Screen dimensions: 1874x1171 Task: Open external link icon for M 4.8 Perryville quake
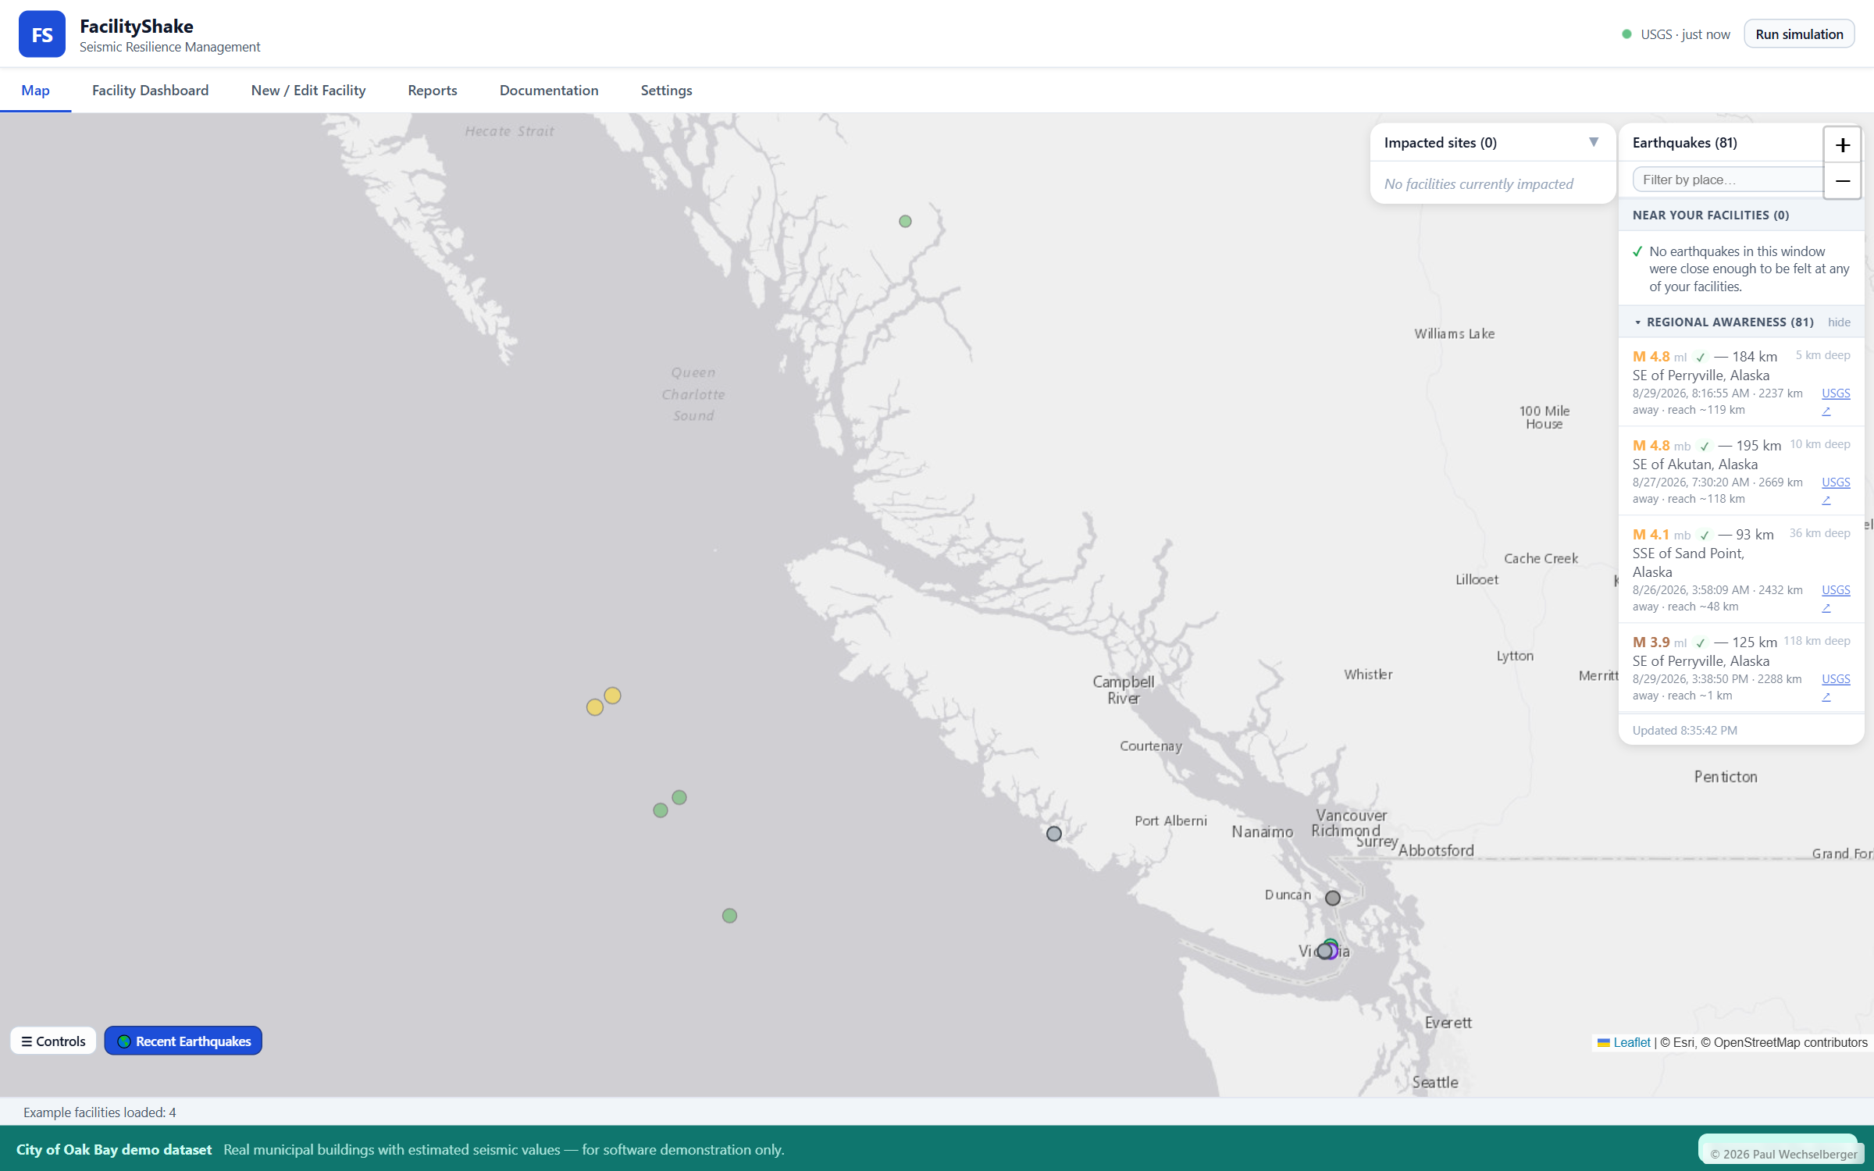pos(1826,411)
